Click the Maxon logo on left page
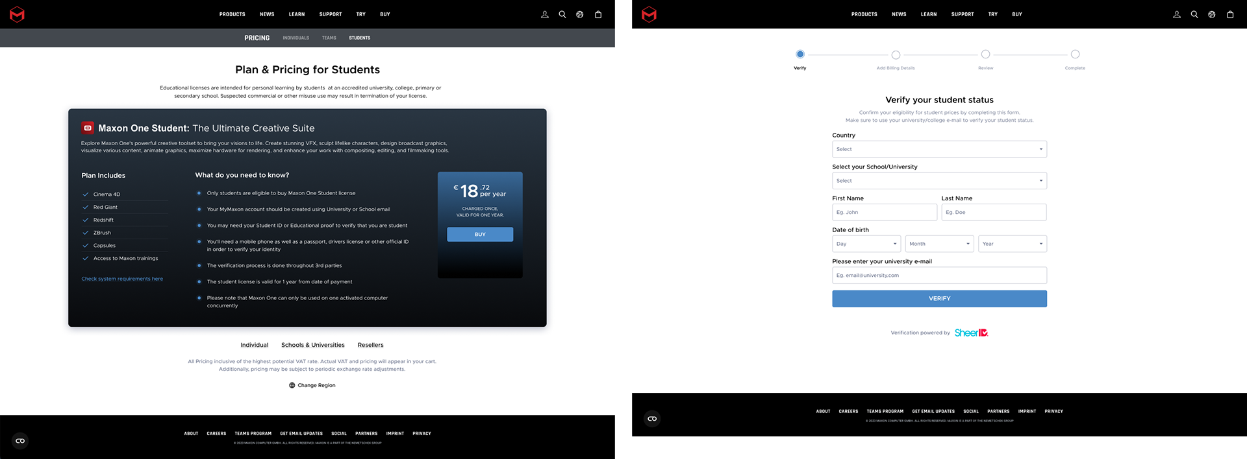 (x=17, y=14)
